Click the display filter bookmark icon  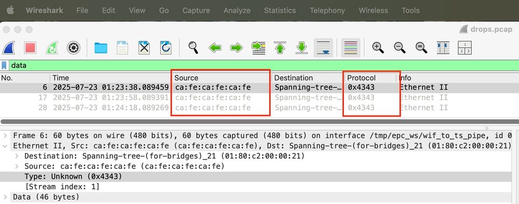4,65
